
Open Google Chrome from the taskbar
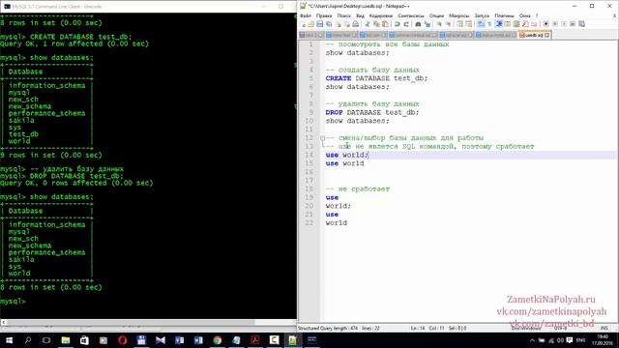point(217,340)
